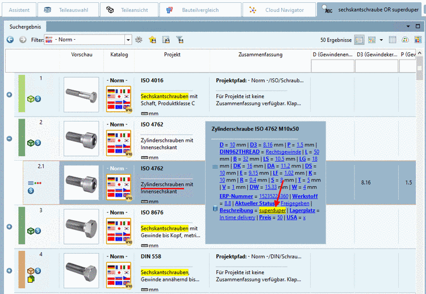Select the Suchergebnis sub-tab
Viewport: 426px width, 294px height.
coord(25,27)
